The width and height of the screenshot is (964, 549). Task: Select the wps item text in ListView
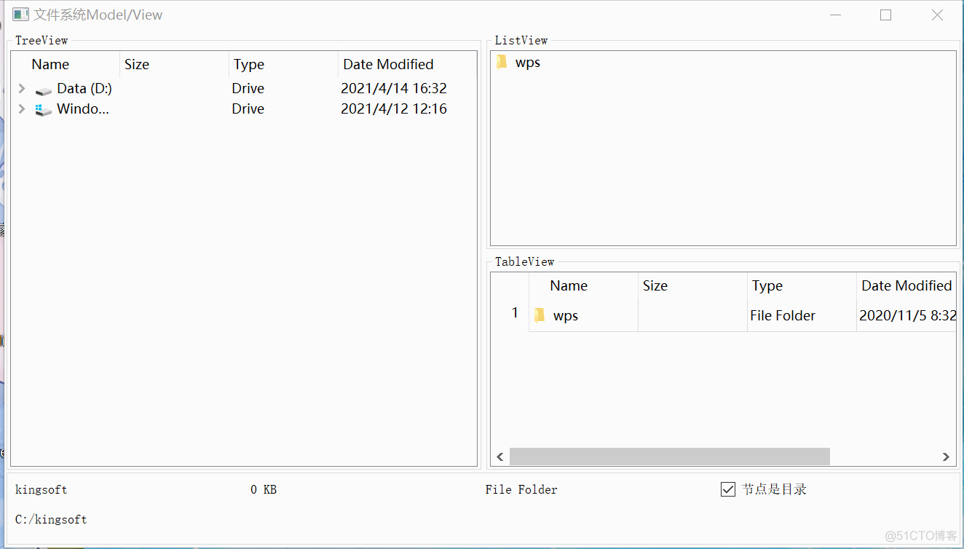pos(528,63)
